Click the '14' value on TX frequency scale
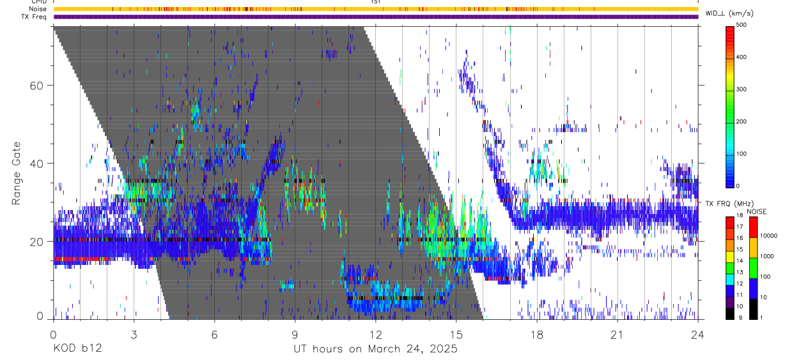 [740, 261]
